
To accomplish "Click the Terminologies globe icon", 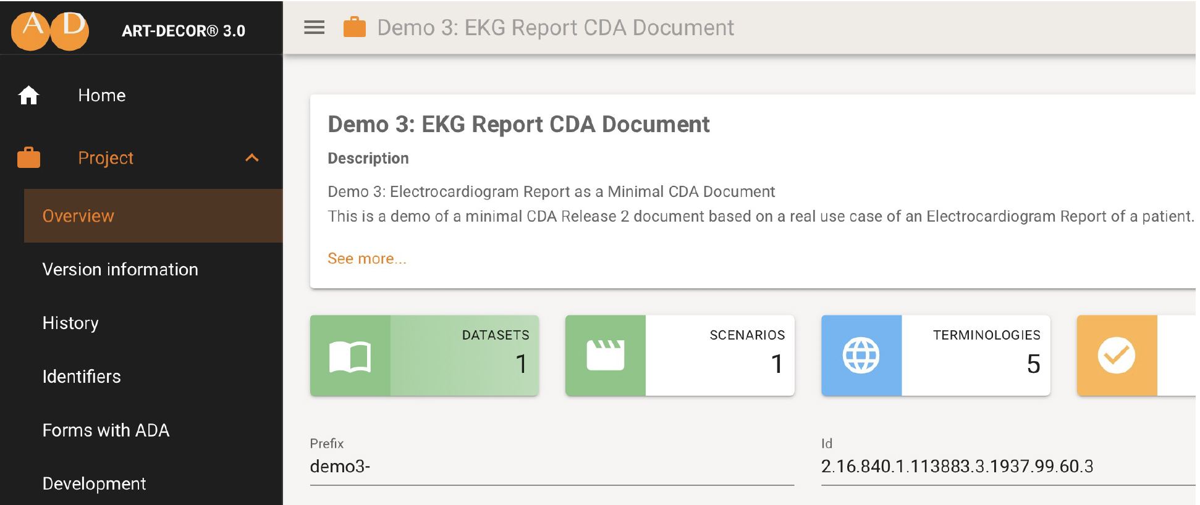I will tap(861, 356).
